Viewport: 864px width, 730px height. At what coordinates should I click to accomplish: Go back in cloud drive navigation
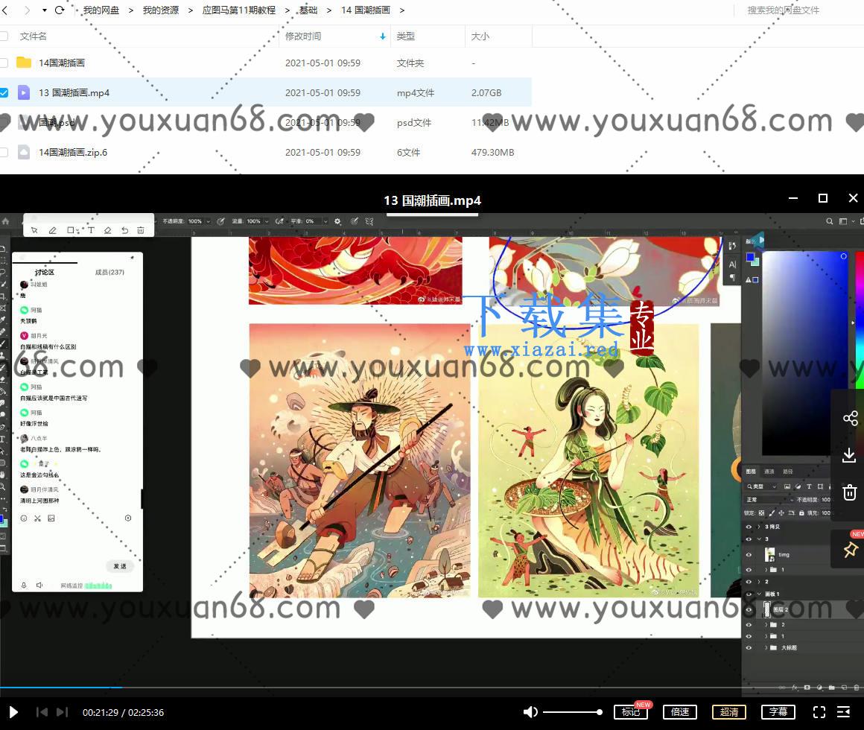[x=5, y=10]
